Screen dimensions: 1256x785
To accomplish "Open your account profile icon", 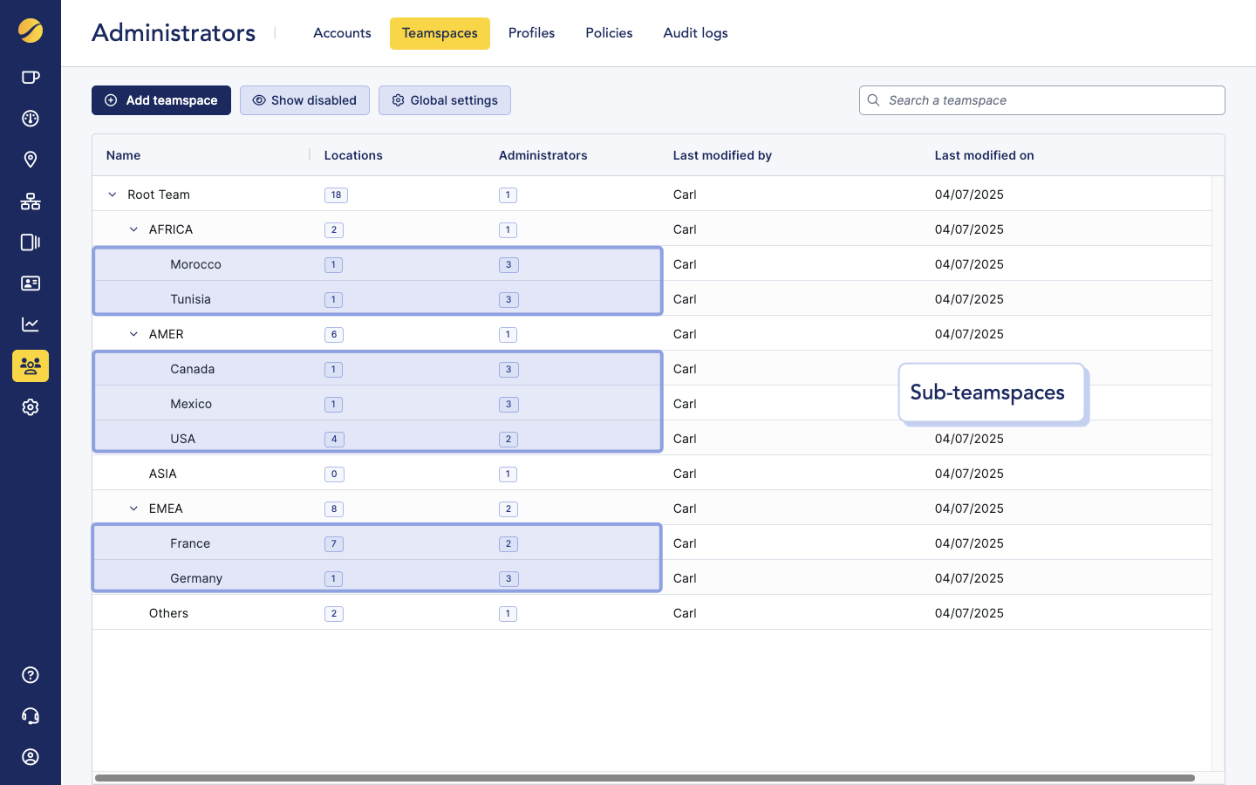I will (x=31, y=756).
